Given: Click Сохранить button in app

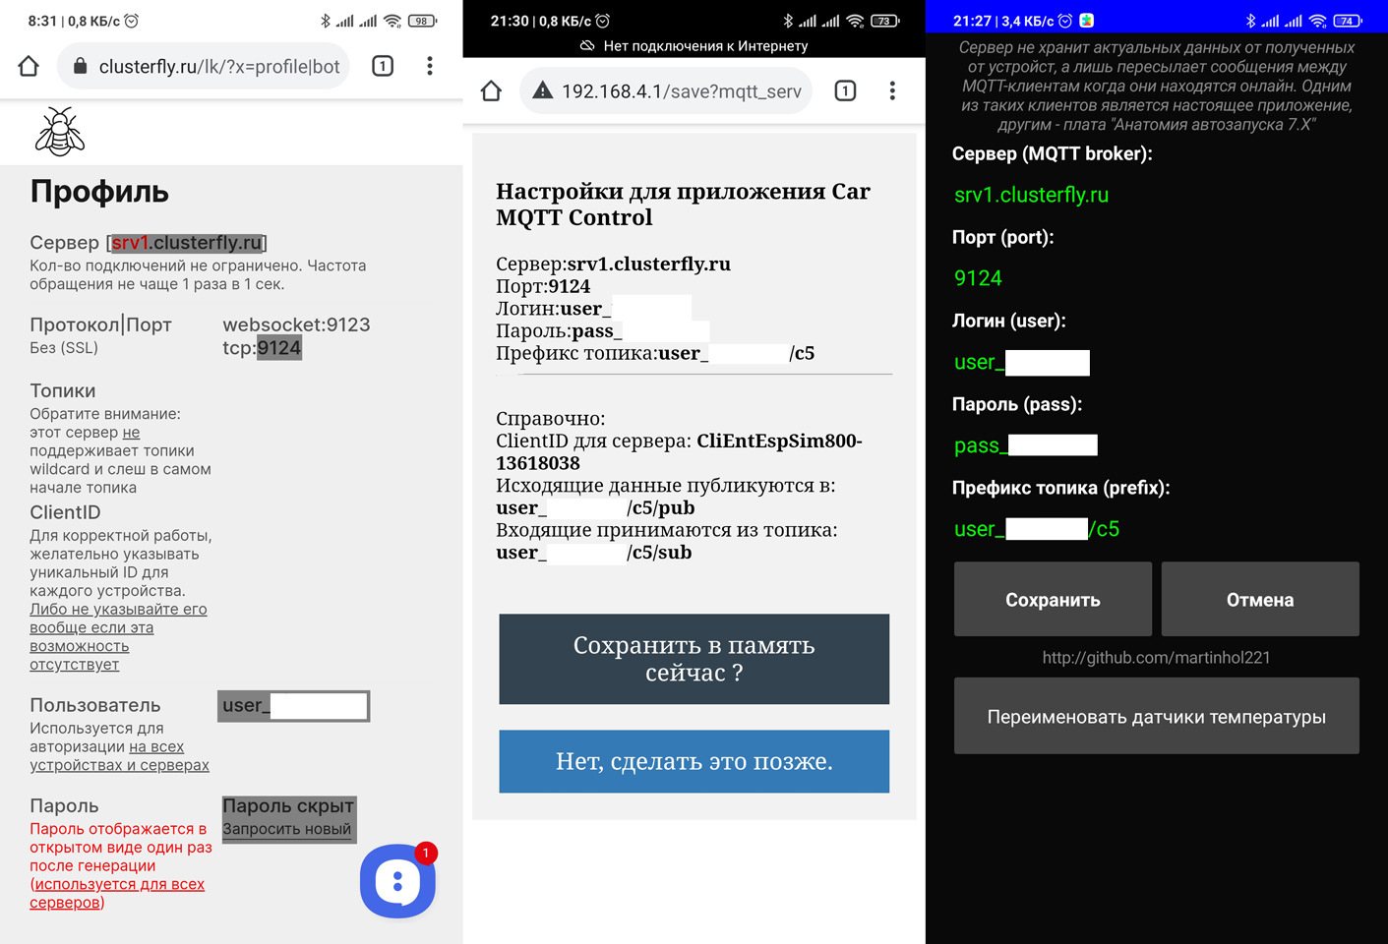Looking at the screenshot, I should point(1053,599).
